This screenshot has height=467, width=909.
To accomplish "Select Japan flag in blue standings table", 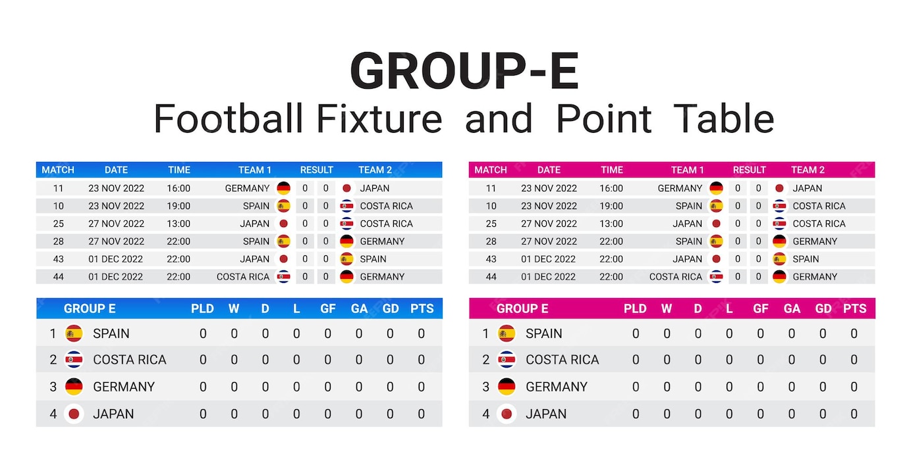I will pos(74,414).
